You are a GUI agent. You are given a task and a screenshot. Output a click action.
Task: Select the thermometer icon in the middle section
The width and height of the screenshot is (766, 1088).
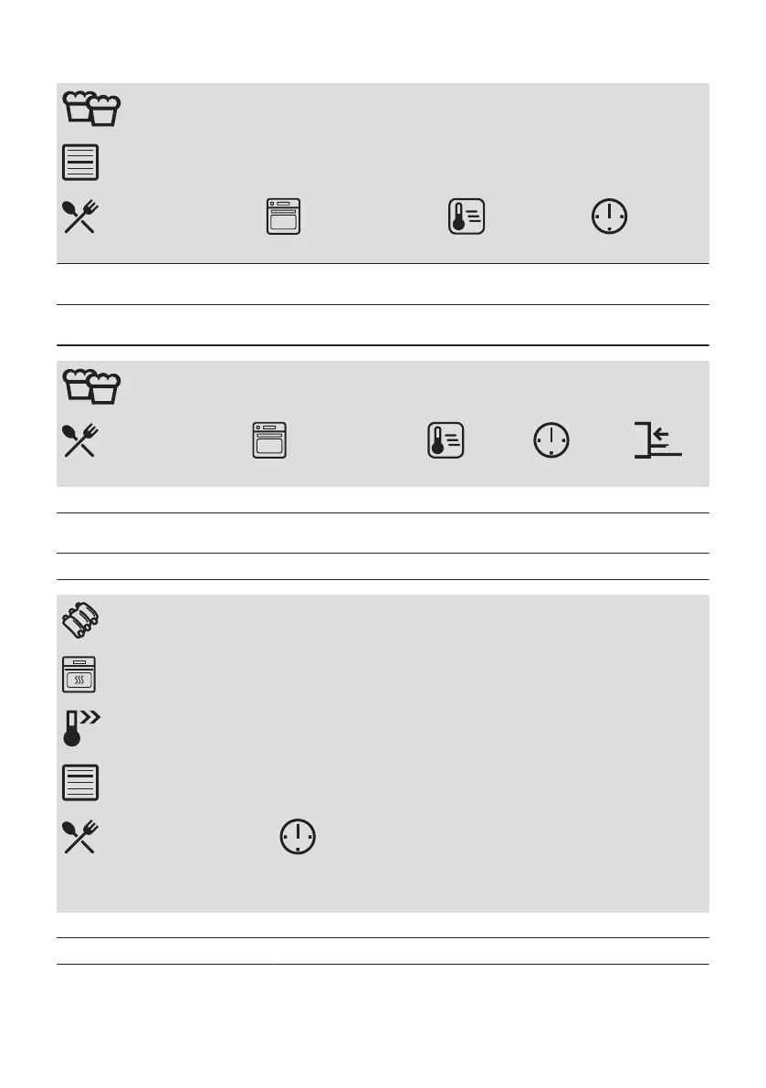pyautogui.click(x=446, y=440)
